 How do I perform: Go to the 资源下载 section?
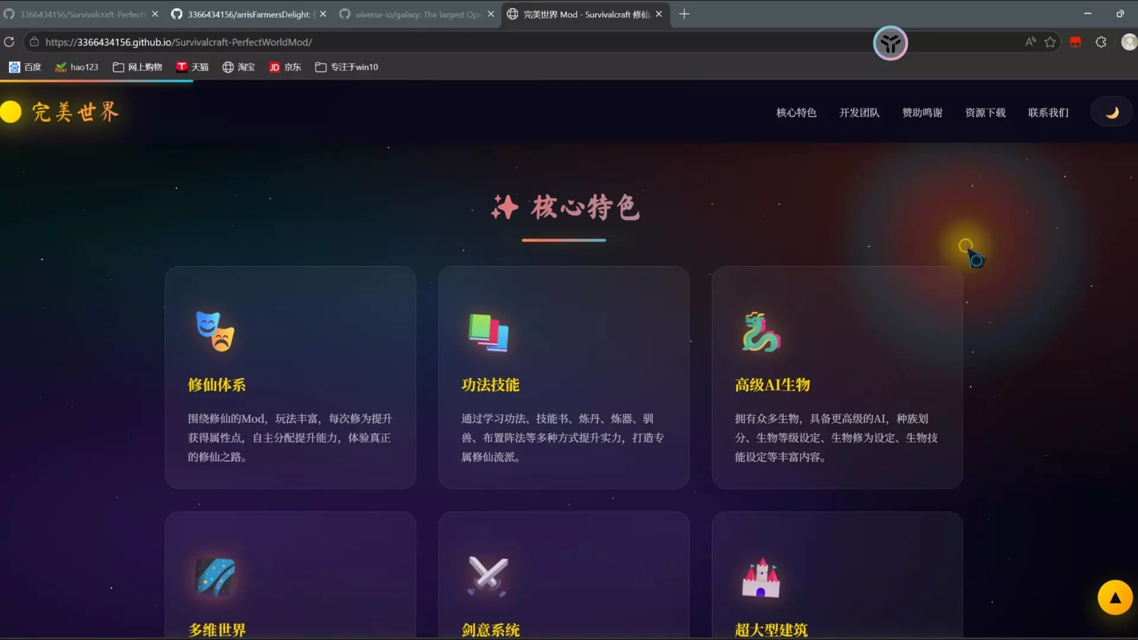click(984, 113)
